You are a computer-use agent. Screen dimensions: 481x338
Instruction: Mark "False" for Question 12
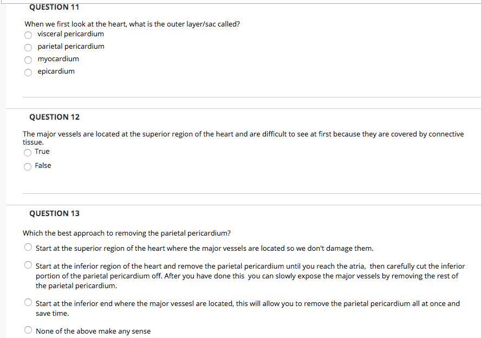click(x=27, y=166)
